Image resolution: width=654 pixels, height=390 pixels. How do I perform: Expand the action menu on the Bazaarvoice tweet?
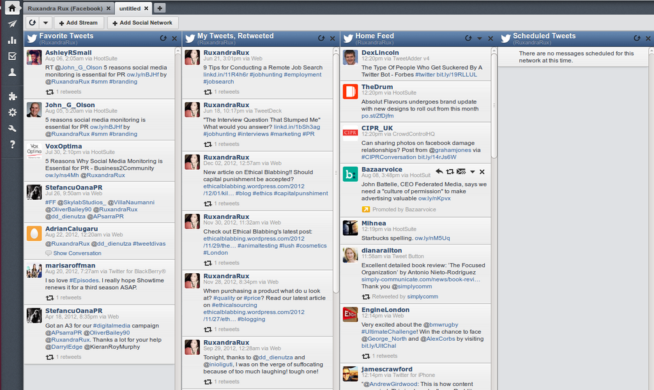pyautogui.click(x=472, y=171)
